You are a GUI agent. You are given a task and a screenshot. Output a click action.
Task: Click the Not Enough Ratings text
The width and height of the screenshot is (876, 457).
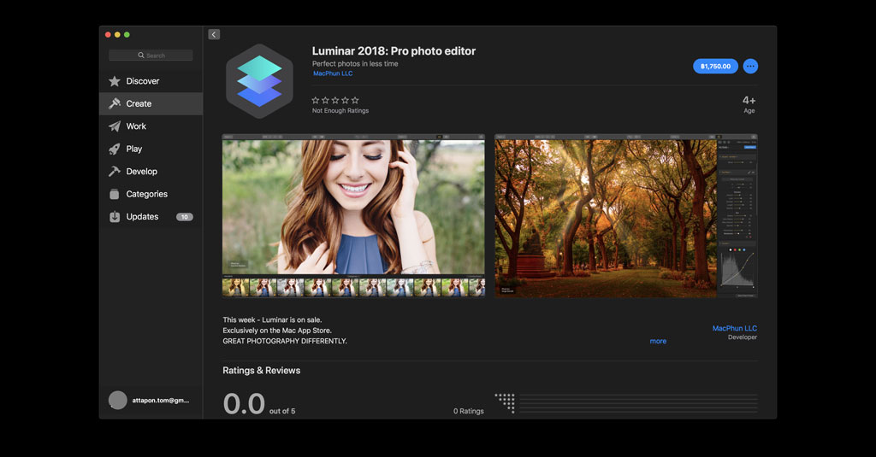point(340,111)
